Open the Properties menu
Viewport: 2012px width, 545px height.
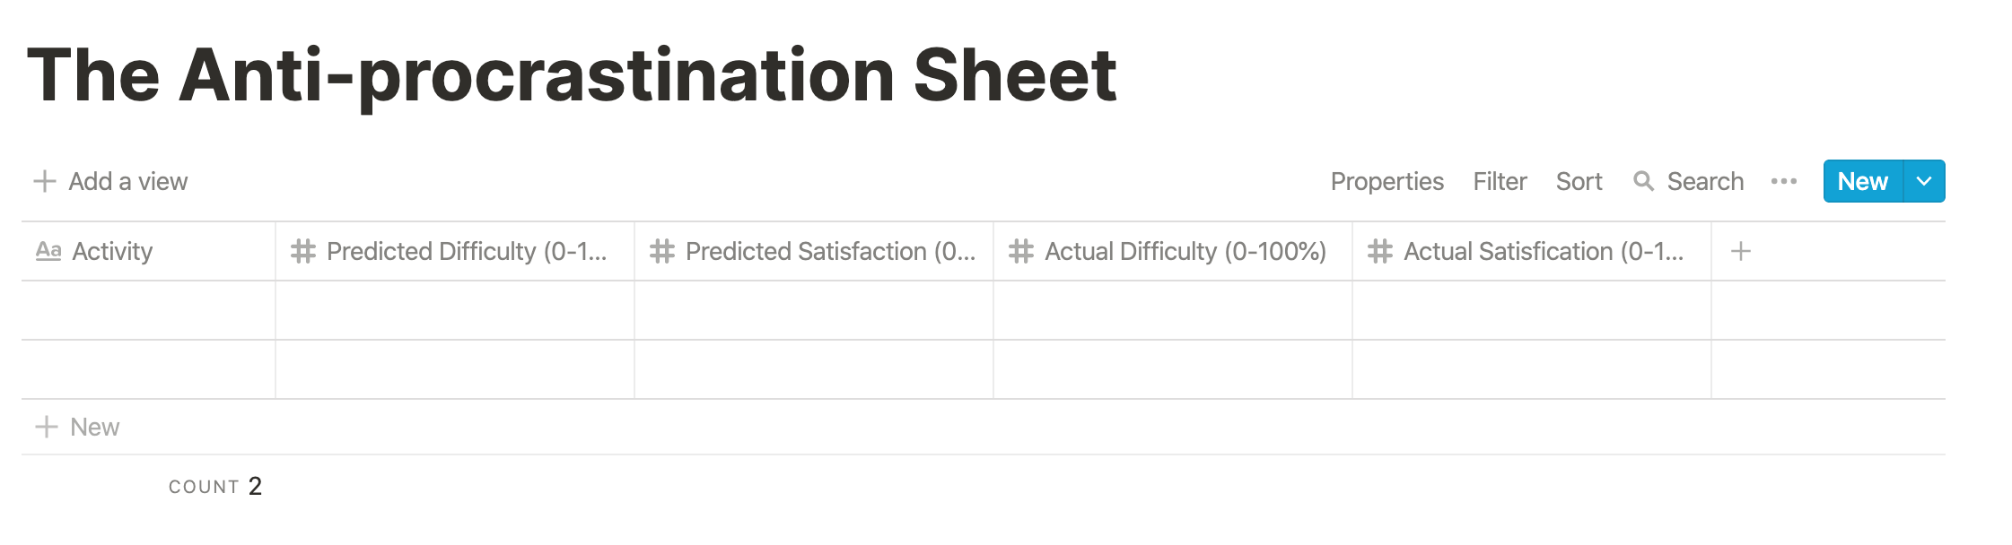1387,182
